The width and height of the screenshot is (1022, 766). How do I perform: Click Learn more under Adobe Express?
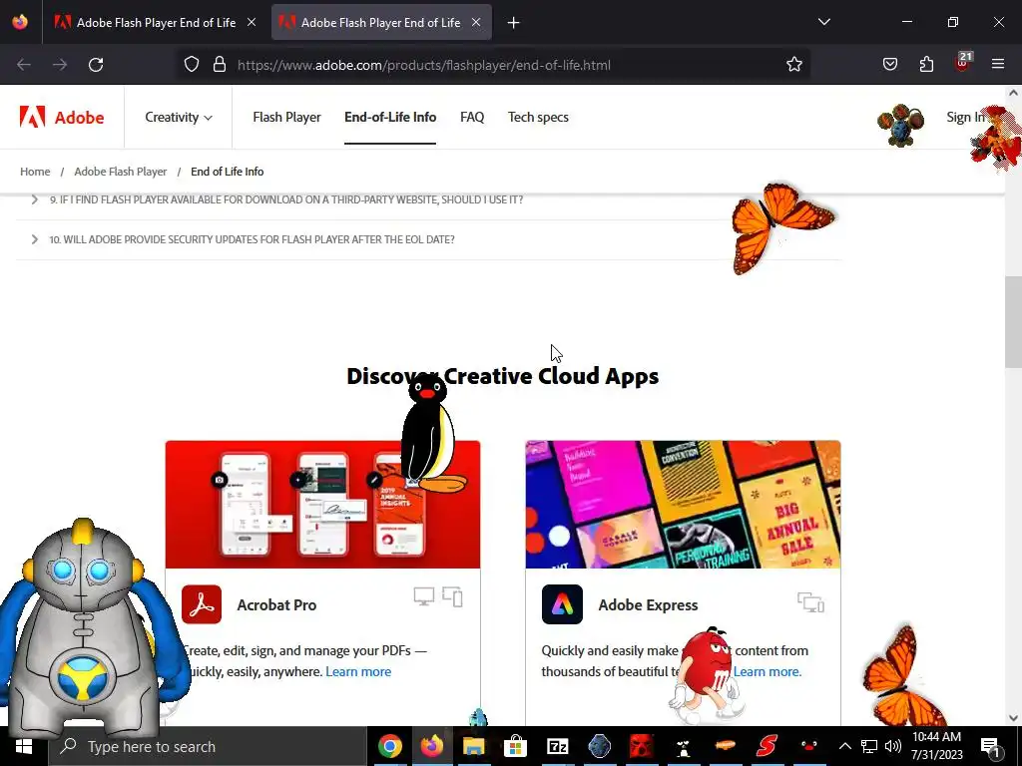click(x=767, y=671)
